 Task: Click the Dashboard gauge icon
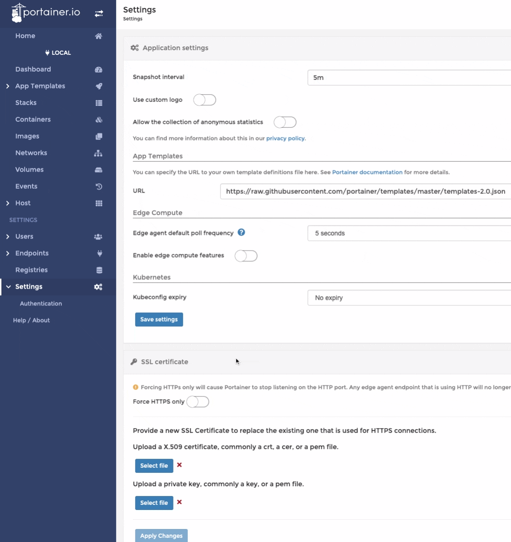coord(99,70)
